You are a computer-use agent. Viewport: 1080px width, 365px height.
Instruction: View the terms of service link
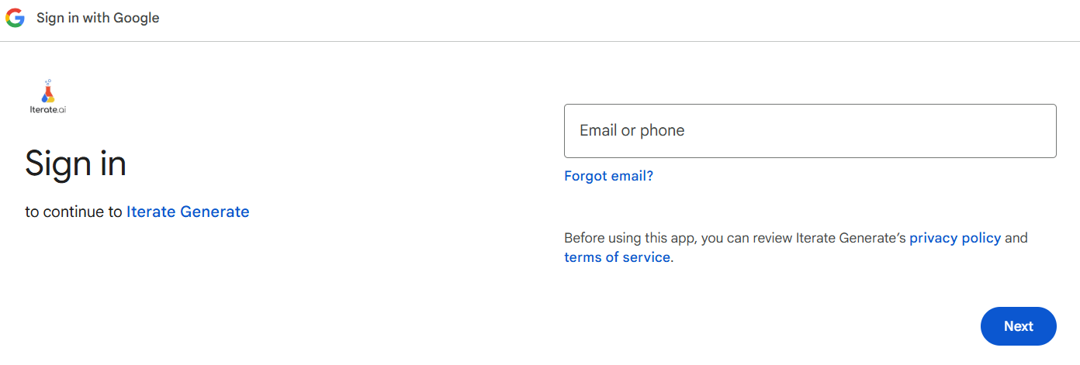click(x=617, y=257)
